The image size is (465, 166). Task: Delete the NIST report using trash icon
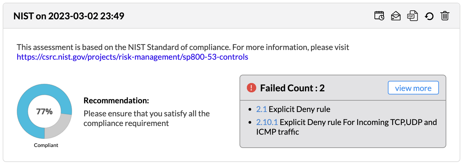pos(445,16)
